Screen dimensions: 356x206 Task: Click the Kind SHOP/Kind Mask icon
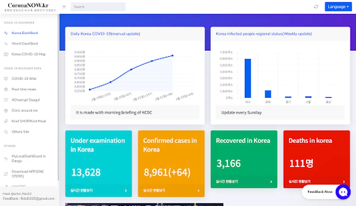pos(6,121)
